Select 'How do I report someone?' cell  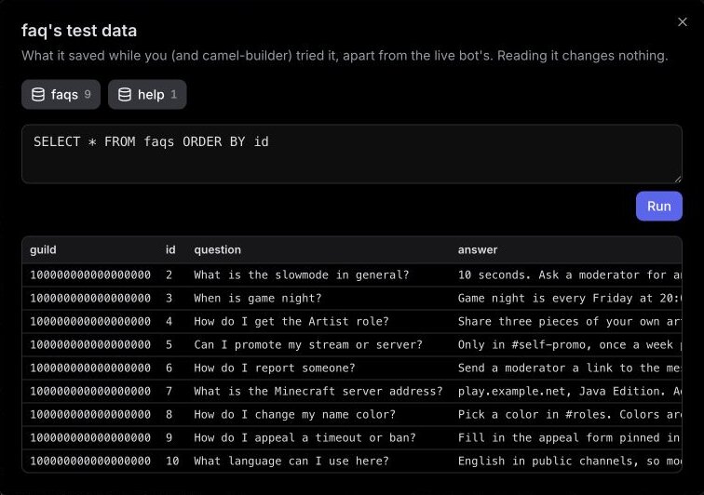pos(275,368)
